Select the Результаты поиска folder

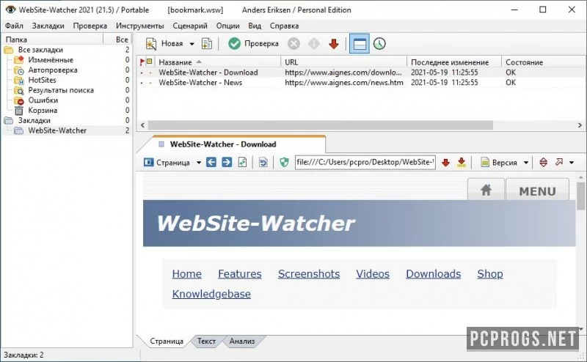61,90
